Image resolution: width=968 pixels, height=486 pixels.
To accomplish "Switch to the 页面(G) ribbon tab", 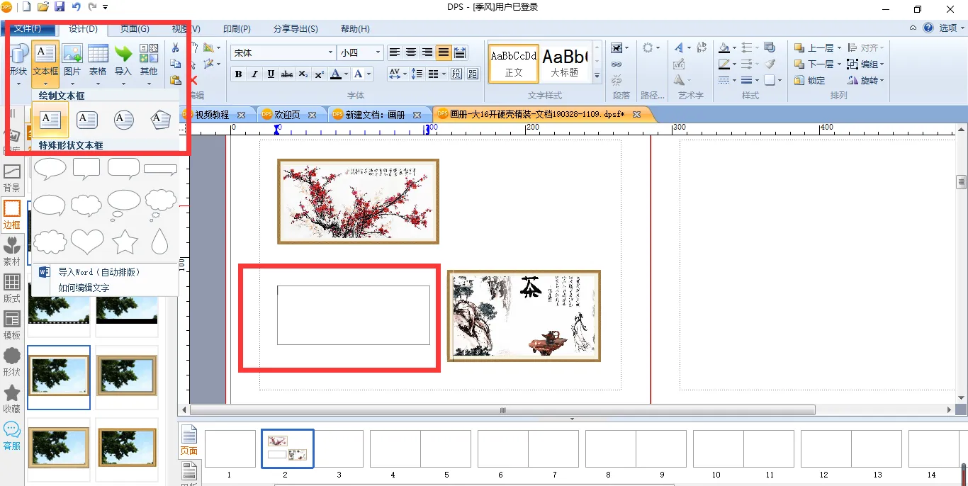I will click(x=135, y=29).
